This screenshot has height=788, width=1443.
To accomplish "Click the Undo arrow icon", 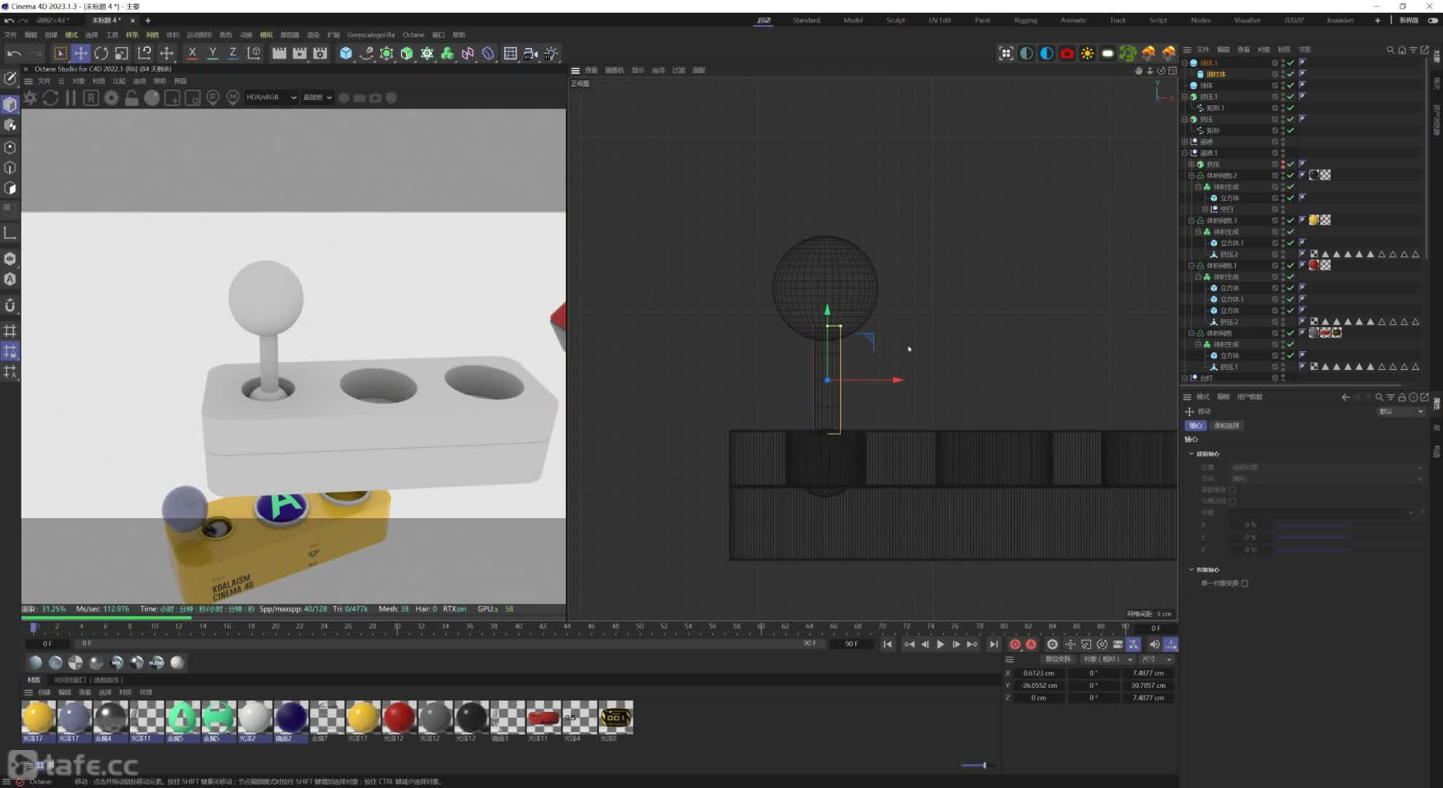I will (x=14, y=53).
